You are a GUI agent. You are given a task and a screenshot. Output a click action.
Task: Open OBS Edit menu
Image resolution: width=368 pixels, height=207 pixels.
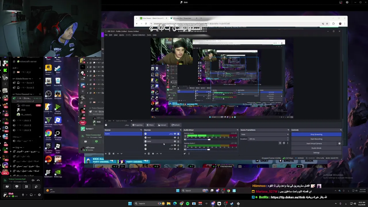(110, 35)
